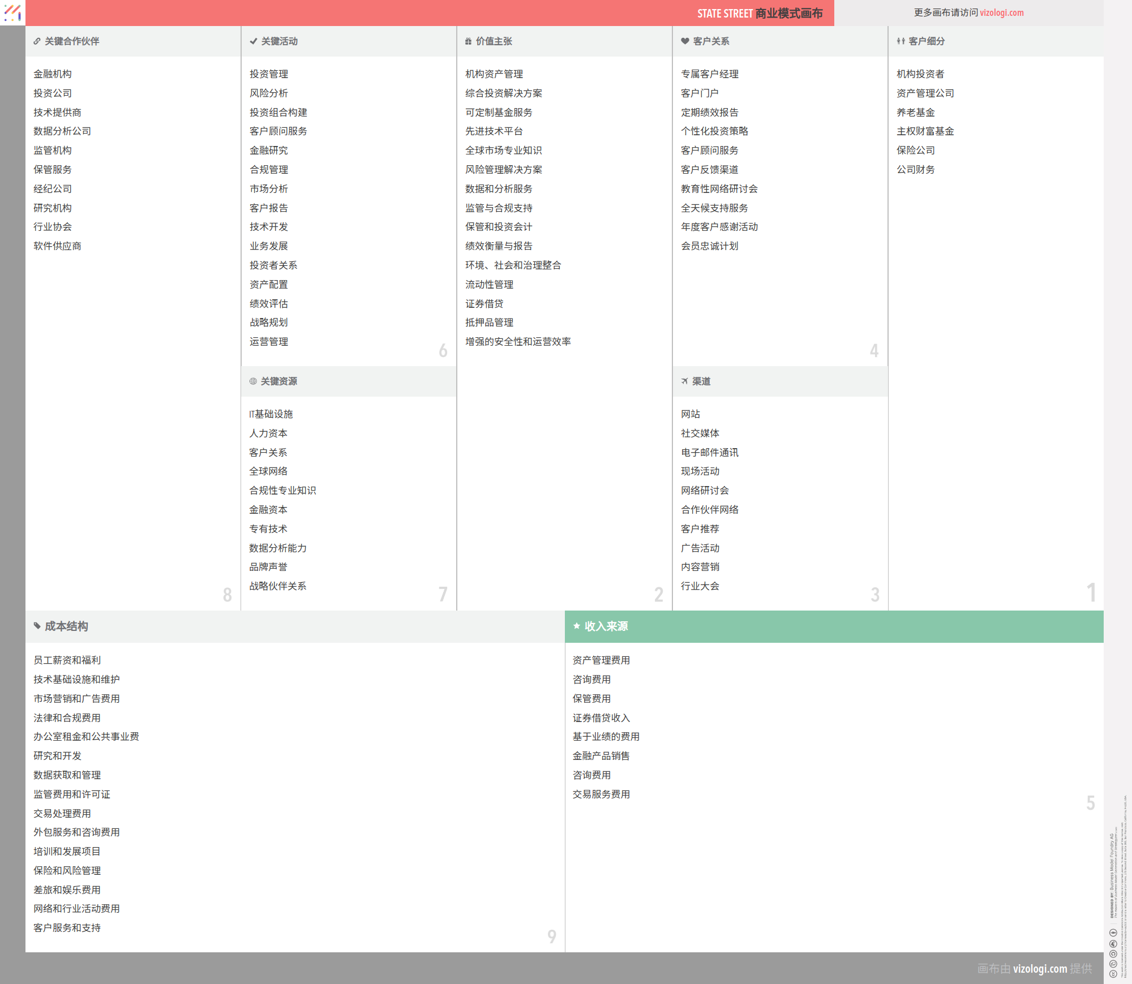The width and height of the screenshot is (1132, 984).
Task: Select IT基础设施 under key resources
Action: 271,414
